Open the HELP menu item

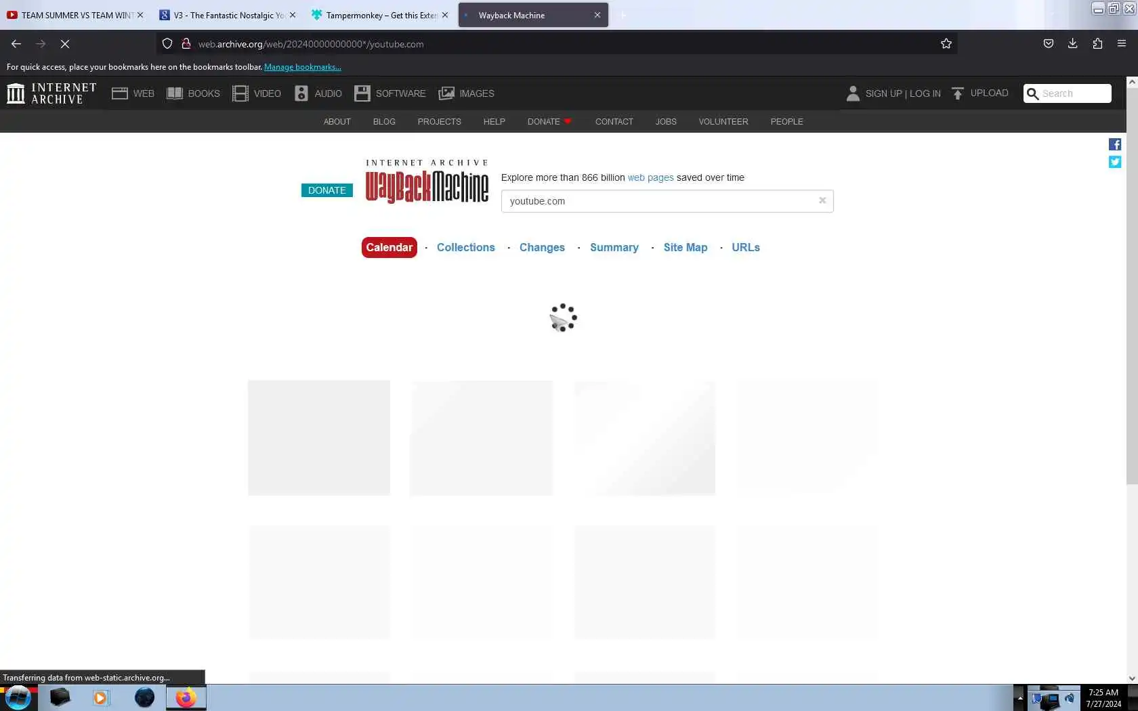click(494, 122)
